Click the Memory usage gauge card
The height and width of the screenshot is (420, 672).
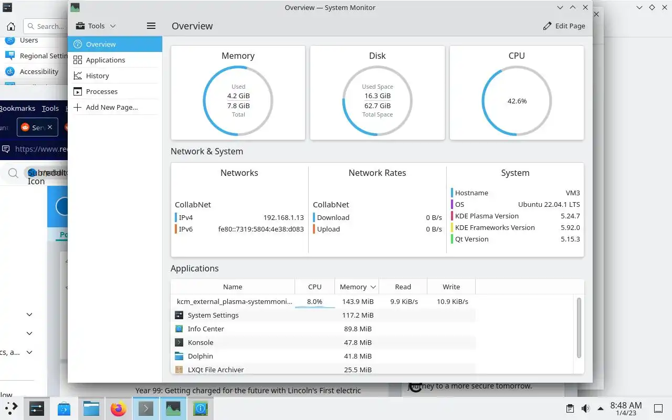(238, 93)
